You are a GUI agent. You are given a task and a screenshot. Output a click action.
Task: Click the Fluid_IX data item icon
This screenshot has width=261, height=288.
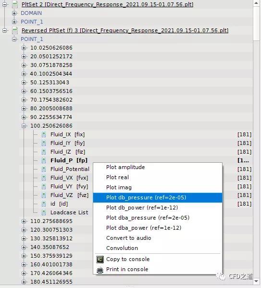[x=44, y=135]
